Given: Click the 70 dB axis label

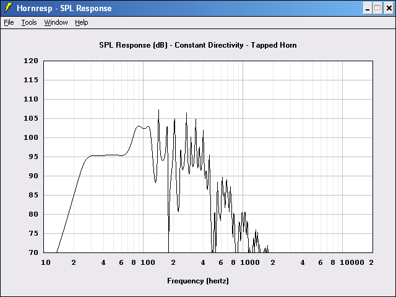Looking at the screenshot, I should [x=33, y=252].
